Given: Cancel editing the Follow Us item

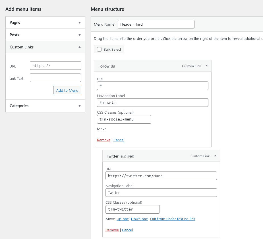Looking at the screenshot, I should coord(119,140).
